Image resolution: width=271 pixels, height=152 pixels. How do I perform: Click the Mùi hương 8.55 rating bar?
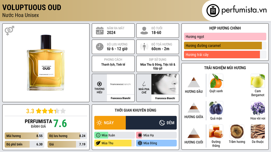click(x=24, y=136)
